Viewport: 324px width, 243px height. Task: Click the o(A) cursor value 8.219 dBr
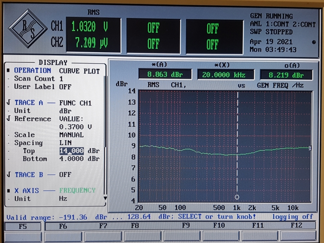(286, 75)
